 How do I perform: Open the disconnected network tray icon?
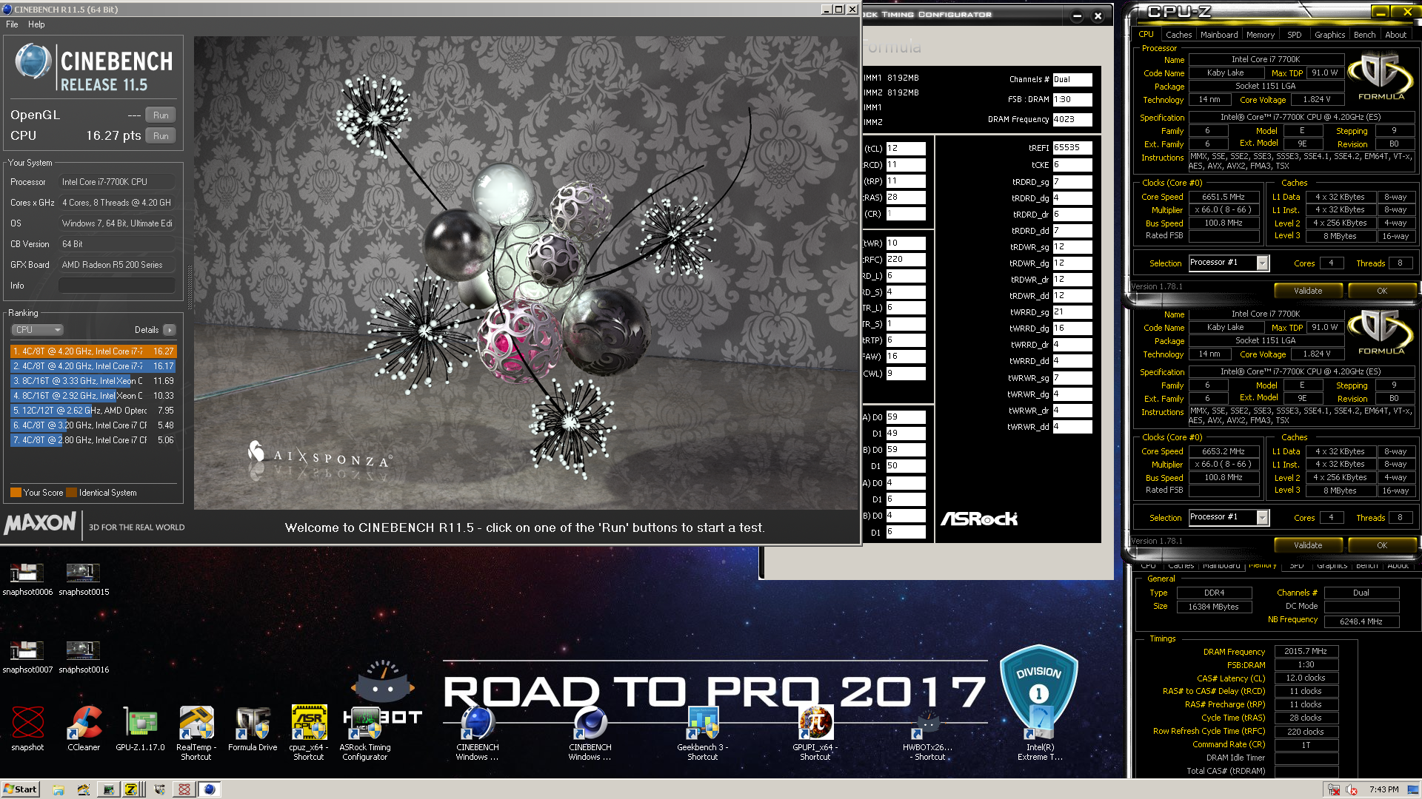click(x=1334, y=789)
